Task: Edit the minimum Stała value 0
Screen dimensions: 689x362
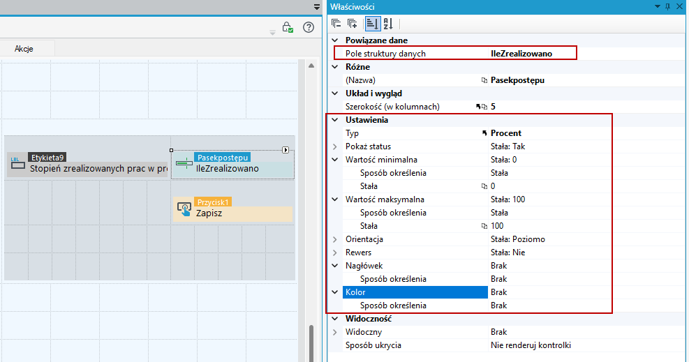Action: pos(493,186)
